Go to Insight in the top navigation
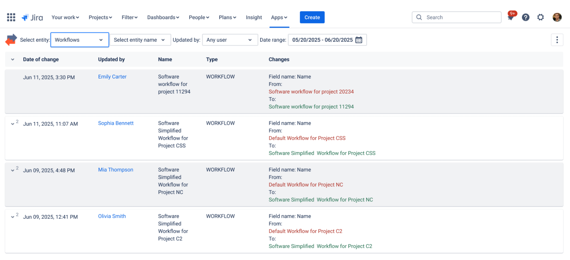 pos(254,17)
